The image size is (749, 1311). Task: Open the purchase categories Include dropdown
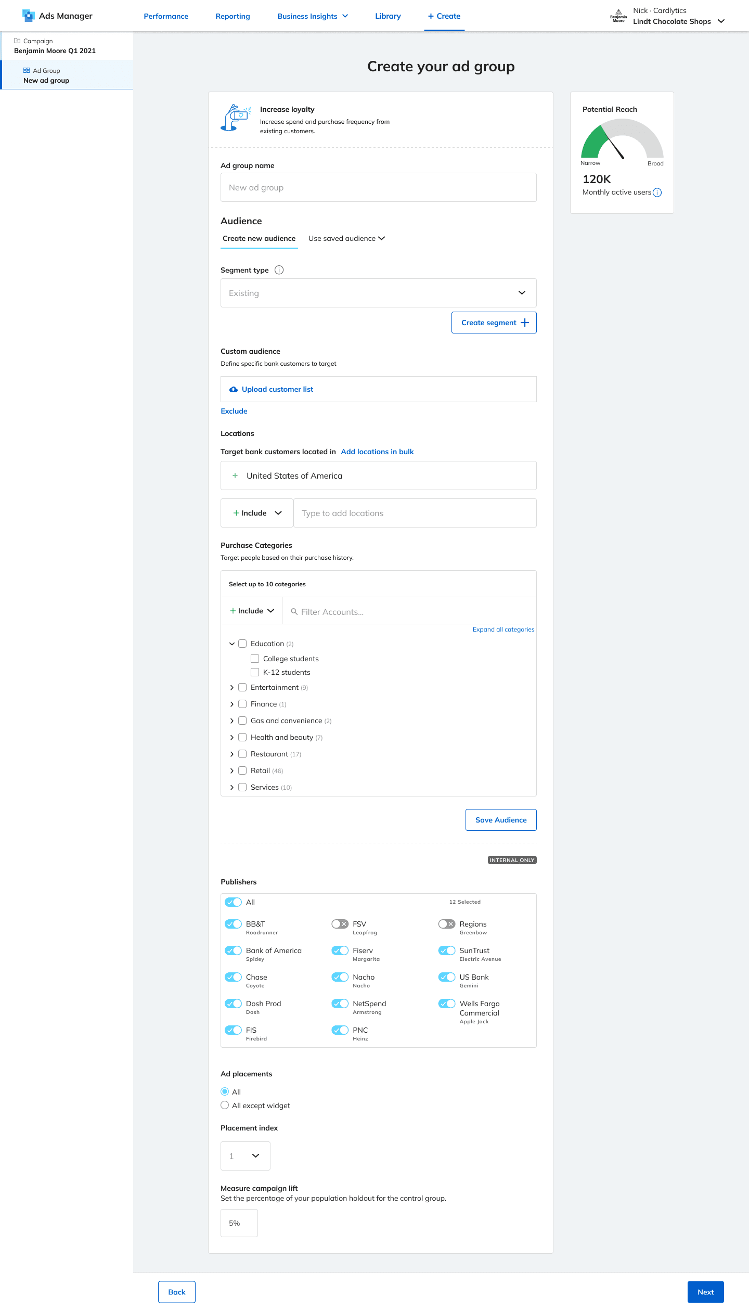[x=252, y=611]
